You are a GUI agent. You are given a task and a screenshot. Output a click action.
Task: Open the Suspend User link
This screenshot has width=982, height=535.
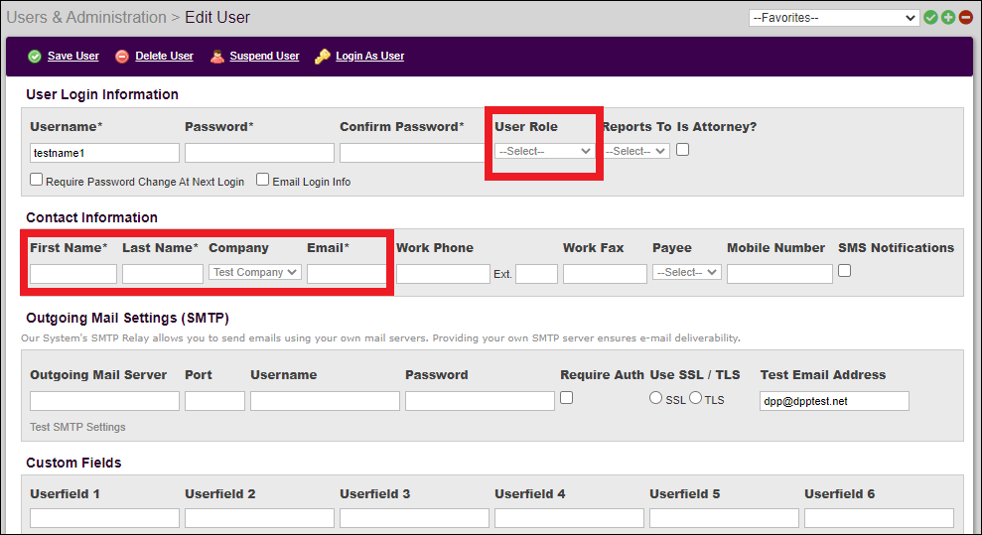click(x=264, y=56)
